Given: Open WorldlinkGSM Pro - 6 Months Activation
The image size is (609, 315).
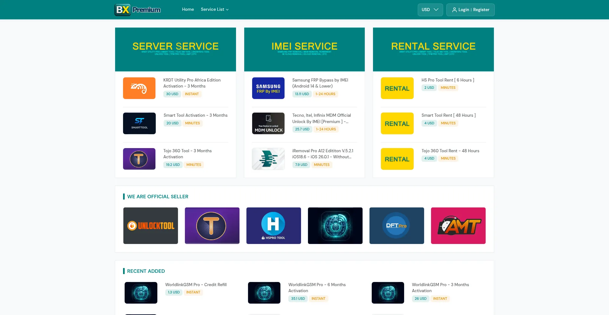Looking at the screenshot, I should 317,288.
